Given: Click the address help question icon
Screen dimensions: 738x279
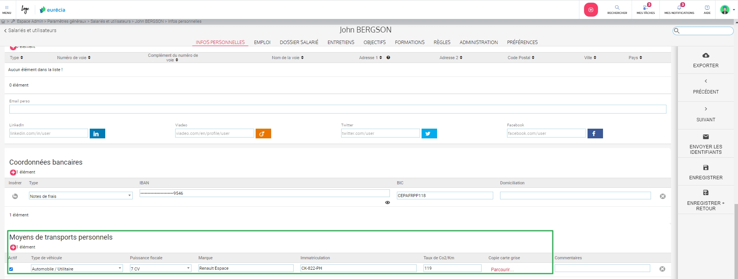Looking at the screenshot, I should pyautogui.click(x=388, y=58).
